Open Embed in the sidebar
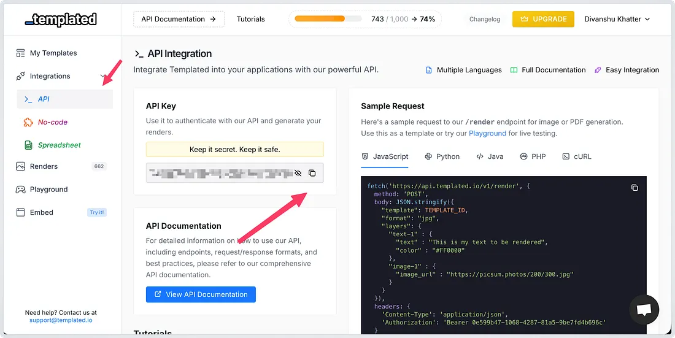The height and width of the screenshot is (338, 675). pyautogui.click(x=42, y=212)
